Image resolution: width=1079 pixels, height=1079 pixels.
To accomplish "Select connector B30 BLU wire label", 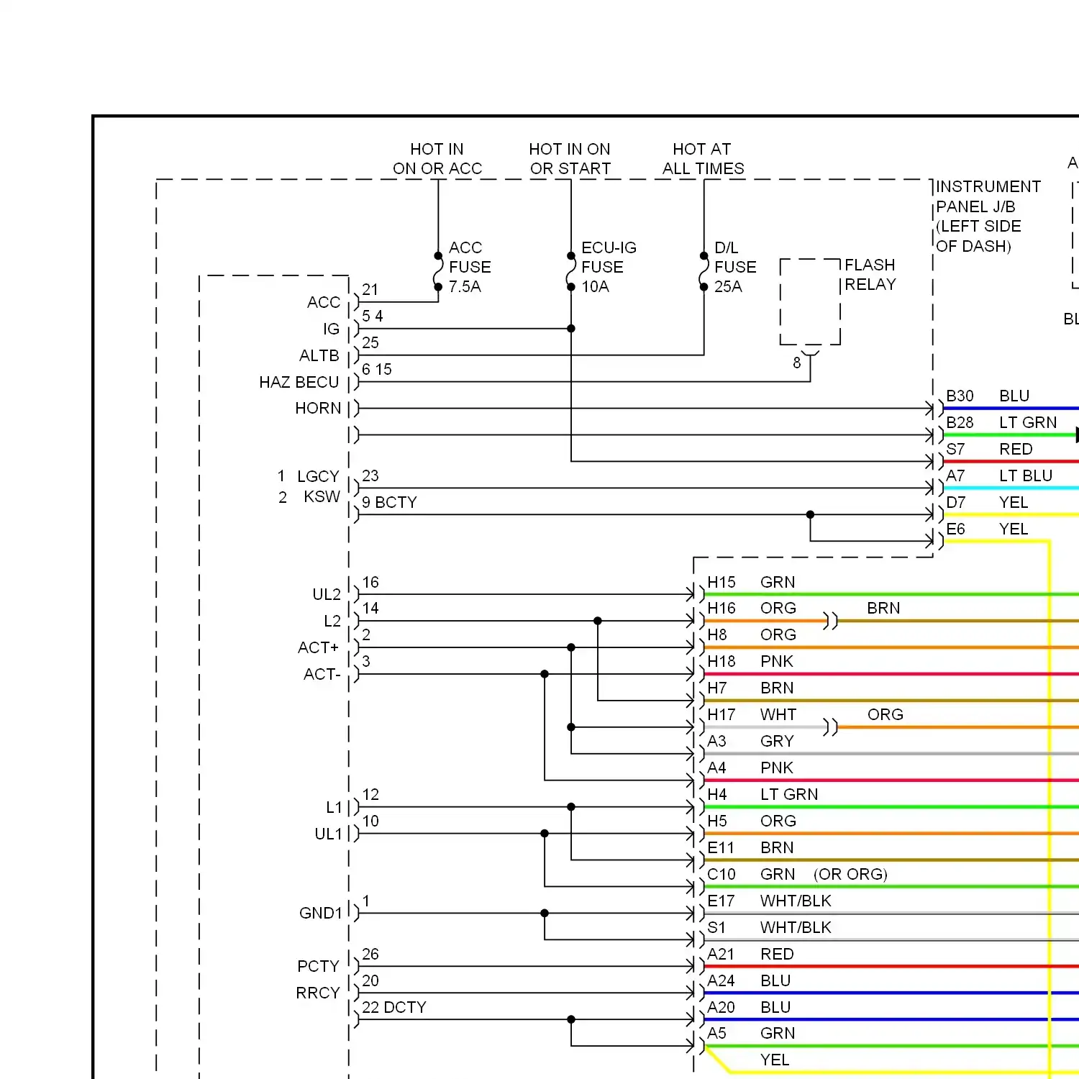I will coord(988,396).
